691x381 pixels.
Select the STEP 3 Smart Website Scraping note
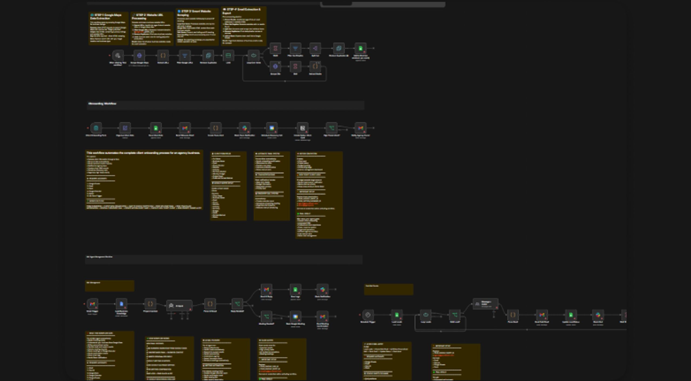tap(197, 26)
